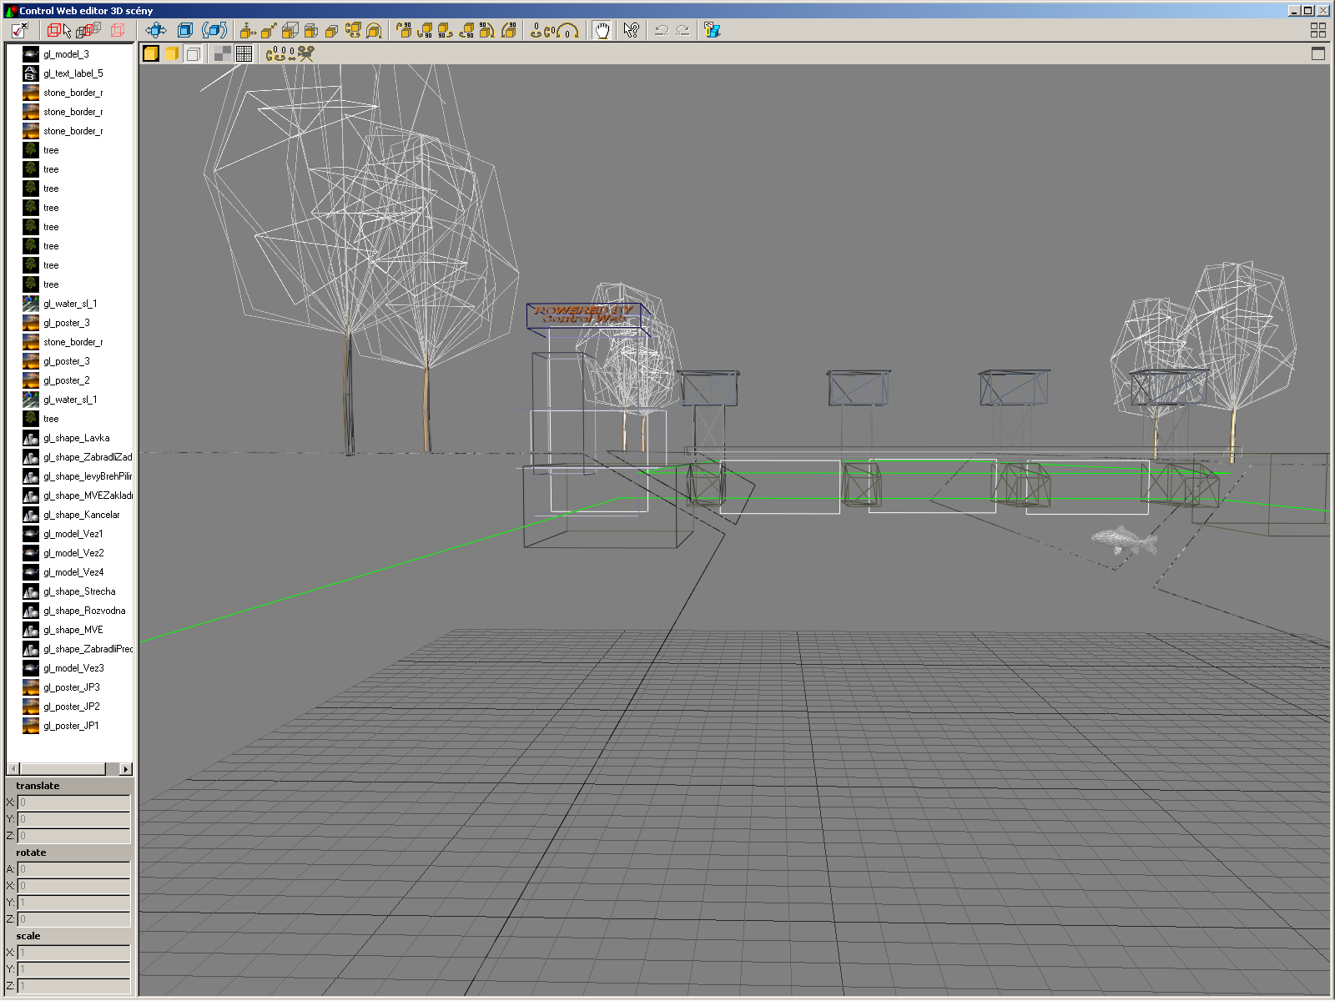Image resolution: width=1335 pixels, height=1001 pixels.
Task: Toggle the checkerboard texture button
Action: coord(223,54)
